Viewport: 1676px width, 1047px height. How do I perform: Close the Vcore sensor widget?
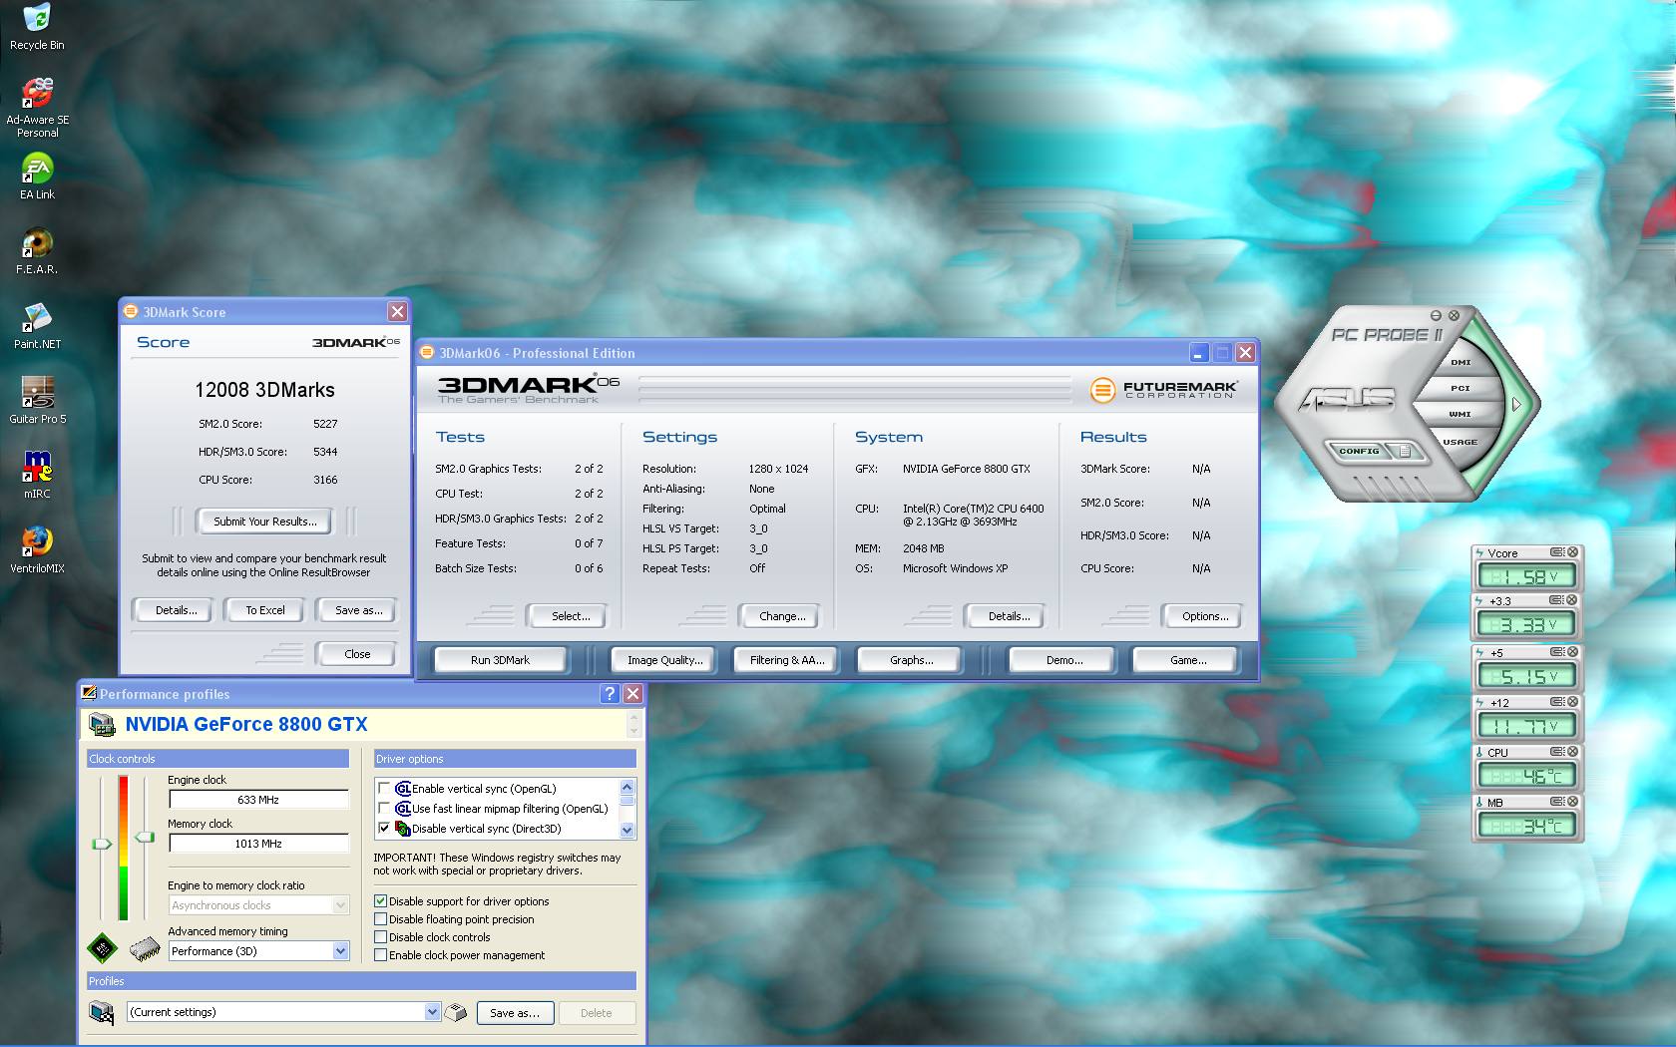point(1572,552)
